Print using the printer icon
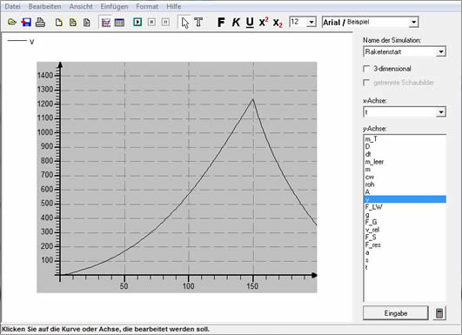 40,23
